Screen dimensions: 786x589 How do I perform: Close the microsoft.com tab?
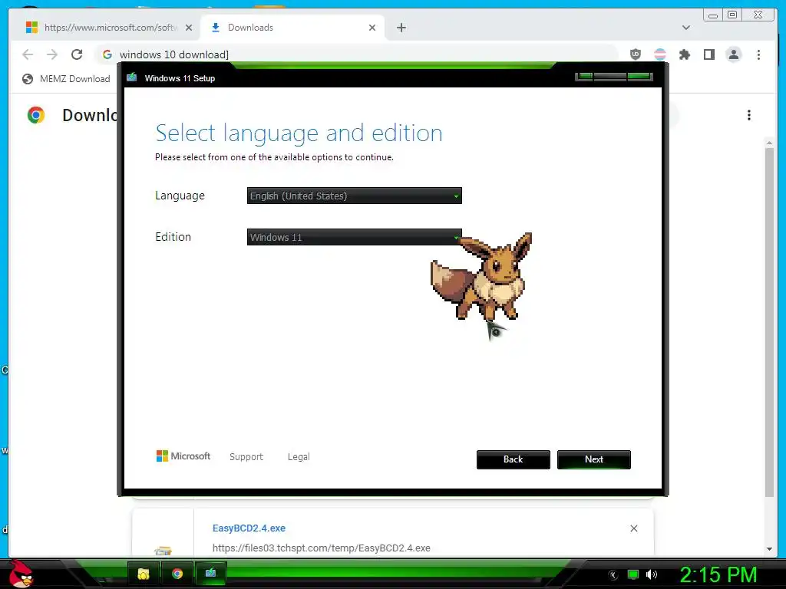coord(189,28)
